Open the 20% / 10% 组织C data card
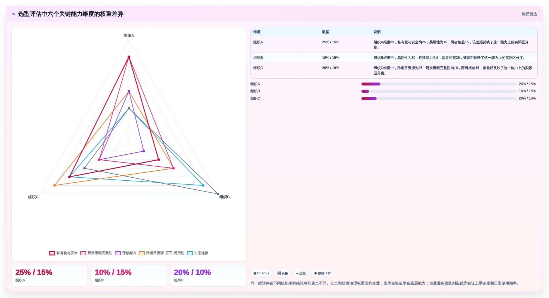This screenshot has width=549, height=298. click(208, 276)
